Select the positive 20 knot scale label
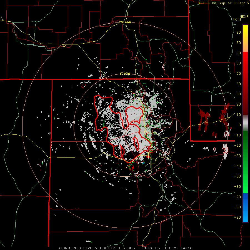This screenshot has width=250, height=250. (x=239, y=104)
